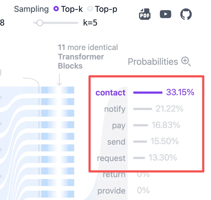211x200 pixels.
Task: Click the 'pay' token row
Action: (146, 125)
